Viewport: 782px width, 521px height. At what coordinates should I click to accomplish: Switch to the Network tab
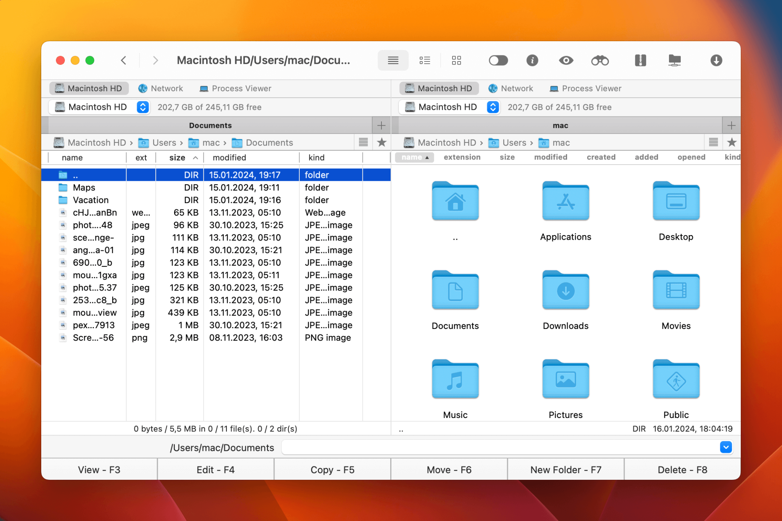[x=160, y=88]
